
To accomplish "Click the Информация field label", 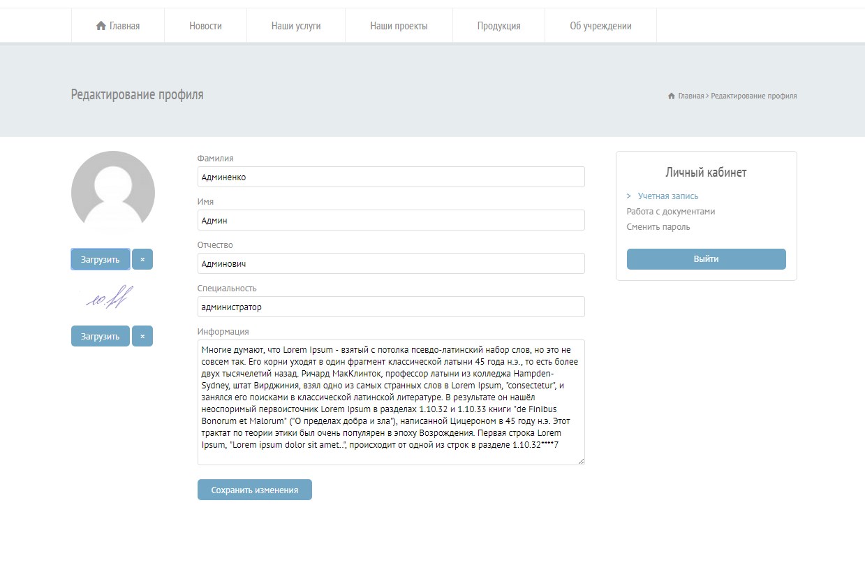I will [223, 332].
